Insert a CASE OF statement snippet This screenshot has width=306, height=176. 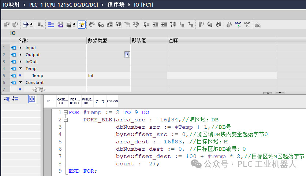tap(63, 101)
